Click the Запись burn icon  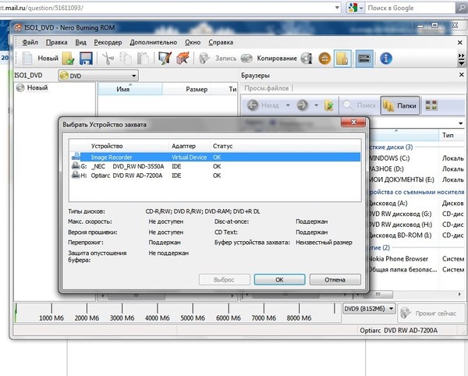point(204,59)
